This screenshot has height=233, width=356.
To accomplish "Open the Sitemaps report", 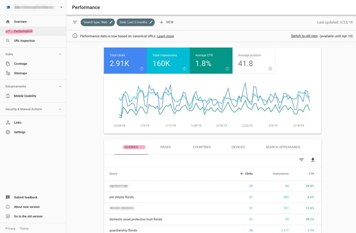I will 21,73.
